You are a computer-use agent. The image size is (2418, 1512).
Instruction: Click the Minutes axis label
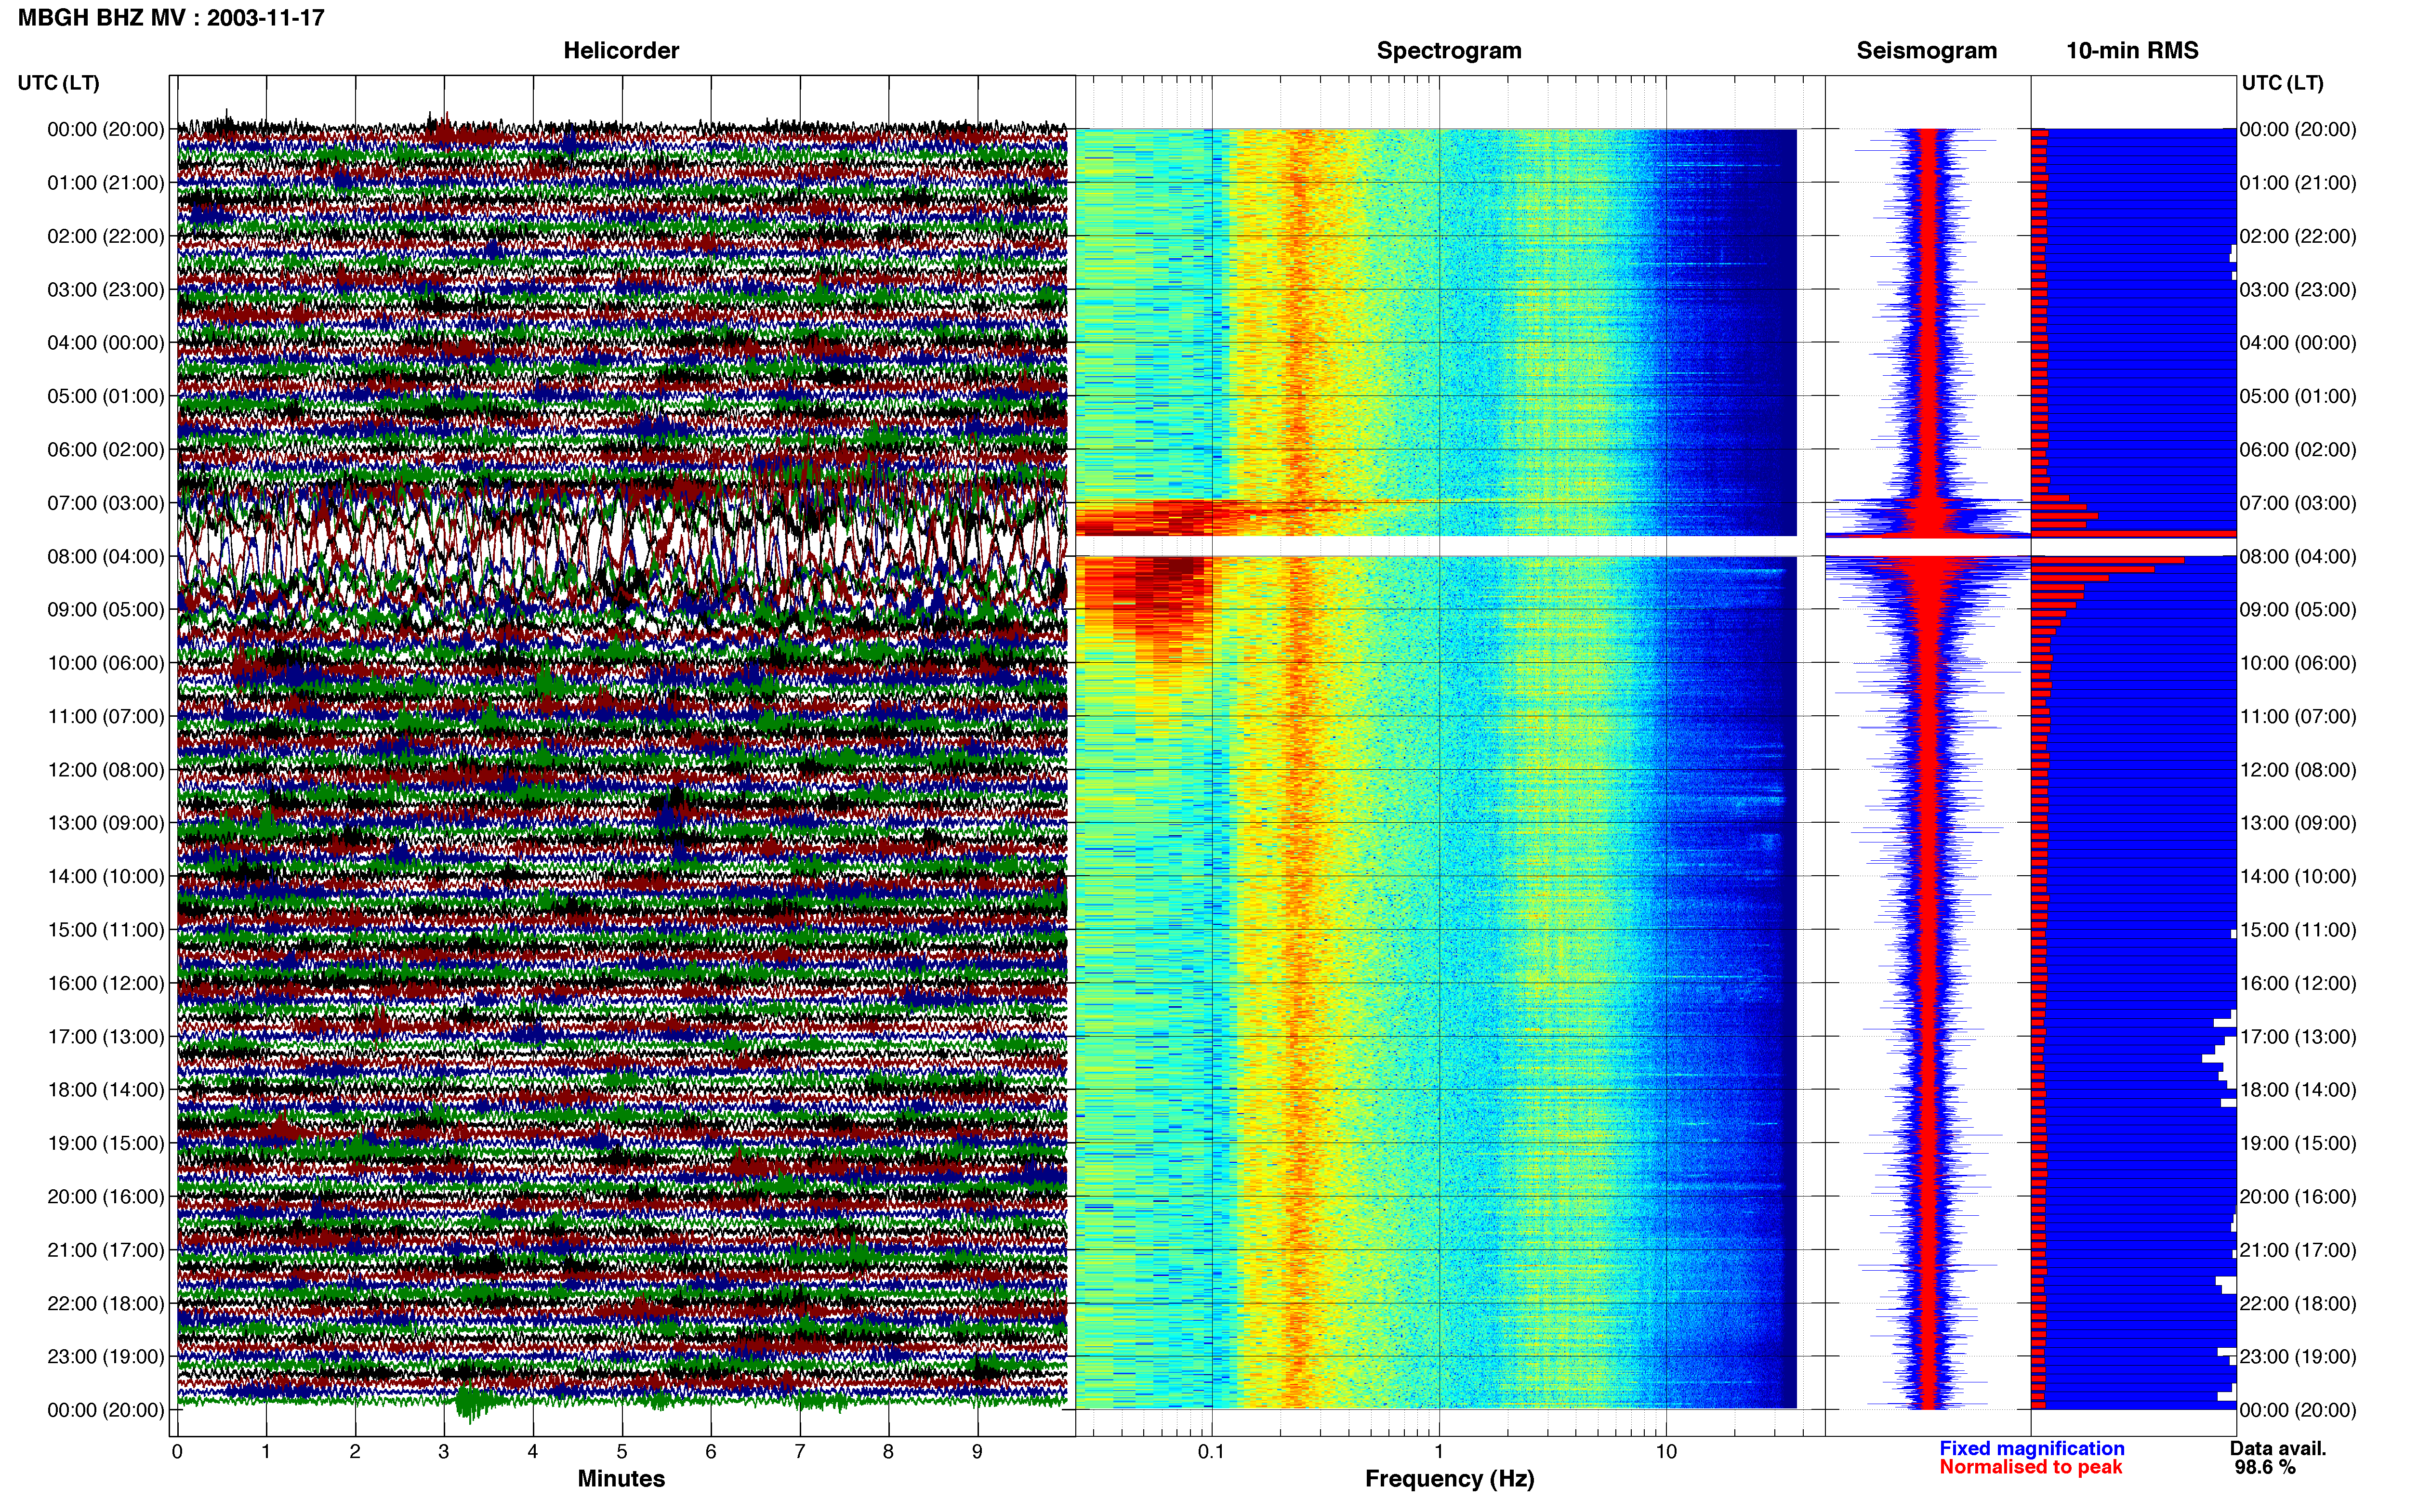click(x=621, y=1478)
